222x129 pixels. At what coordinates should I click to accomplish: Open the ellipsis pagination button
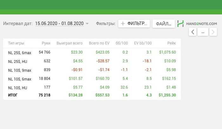click(203, 32)
